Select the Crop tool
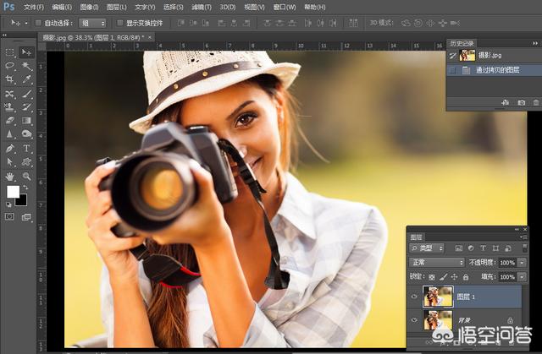This screenshot has height=354, width=542. click(x=10, y=79)
